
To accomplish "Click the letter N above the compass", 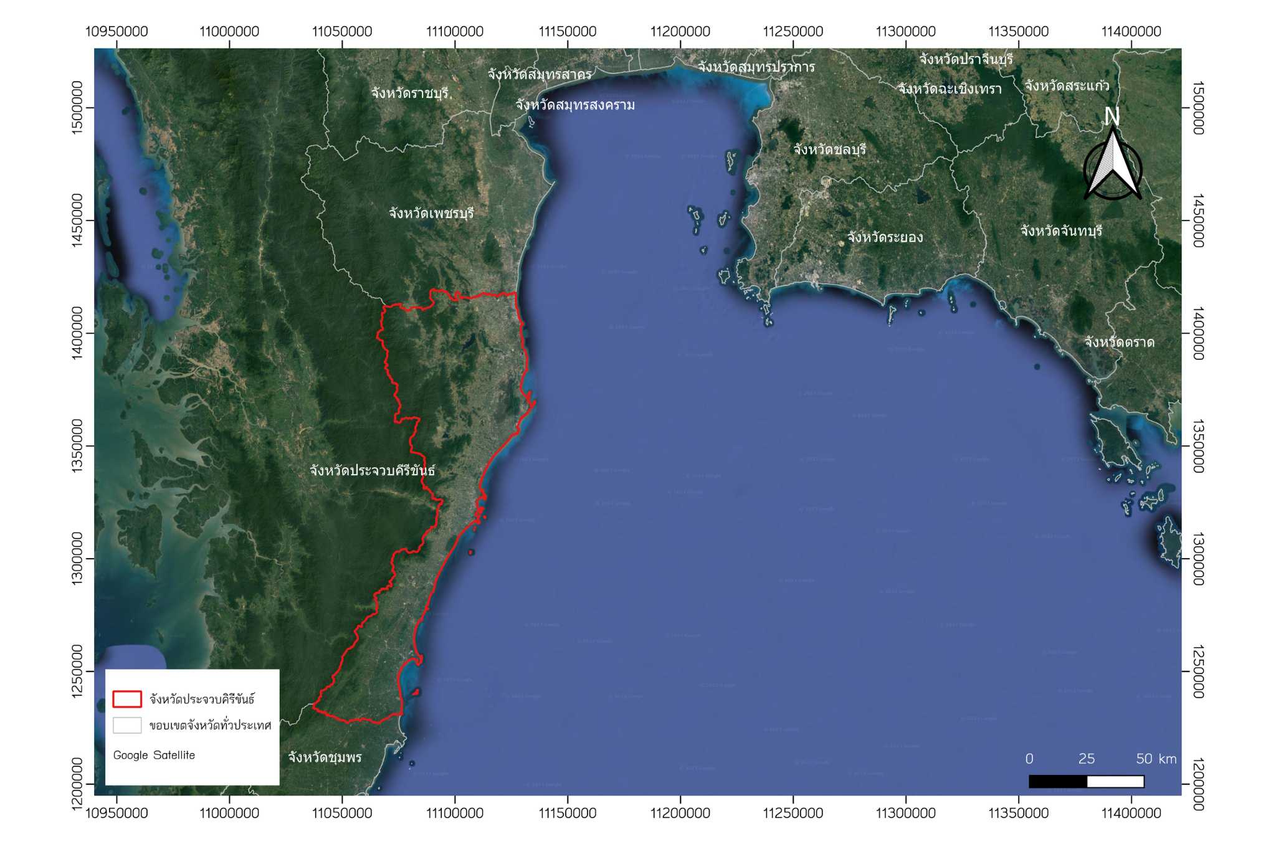I will pyautogui.click(x=1112, y=116).
